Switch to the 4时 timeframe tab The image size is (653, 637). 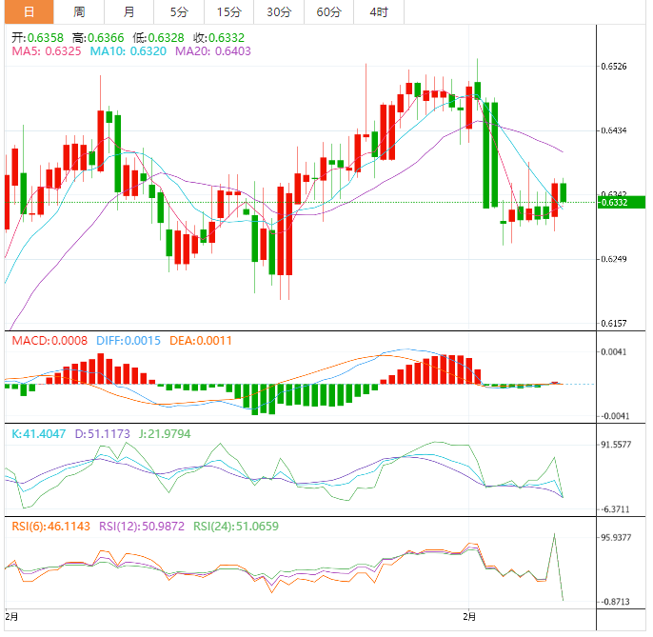[378, 12]
